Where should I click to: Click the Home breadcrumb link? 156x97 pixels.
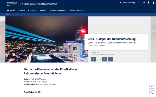pos(8,15)
